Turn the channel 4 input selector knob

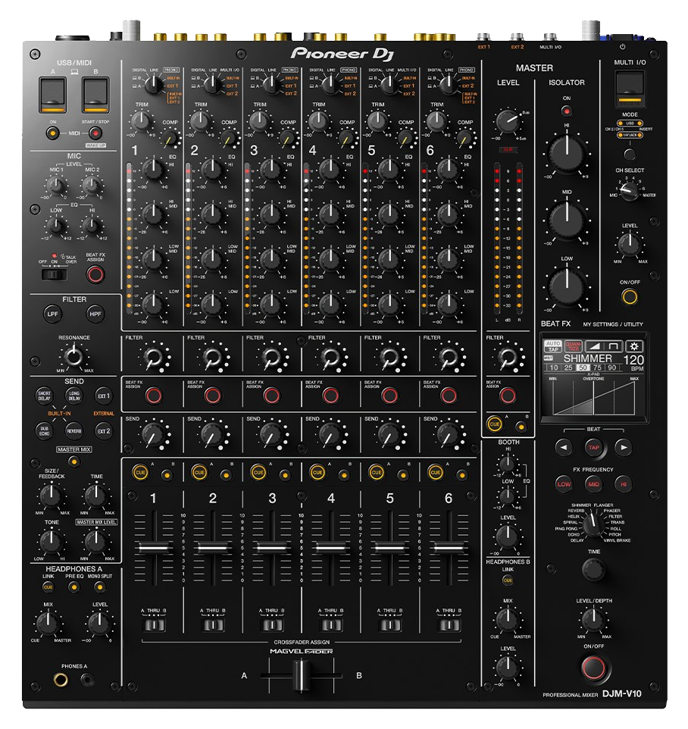pos(330,85)
